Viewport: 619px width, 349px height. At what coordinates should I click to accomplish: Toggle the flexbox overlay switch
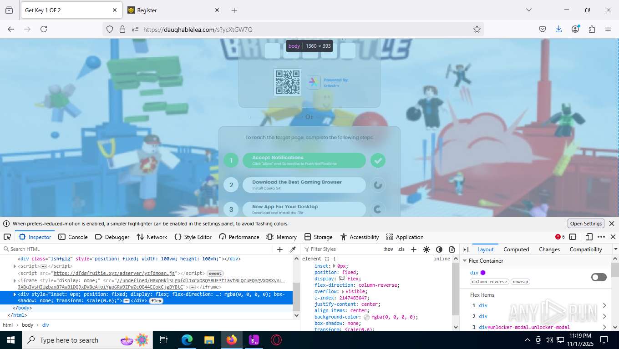click(x=599, y=277)
